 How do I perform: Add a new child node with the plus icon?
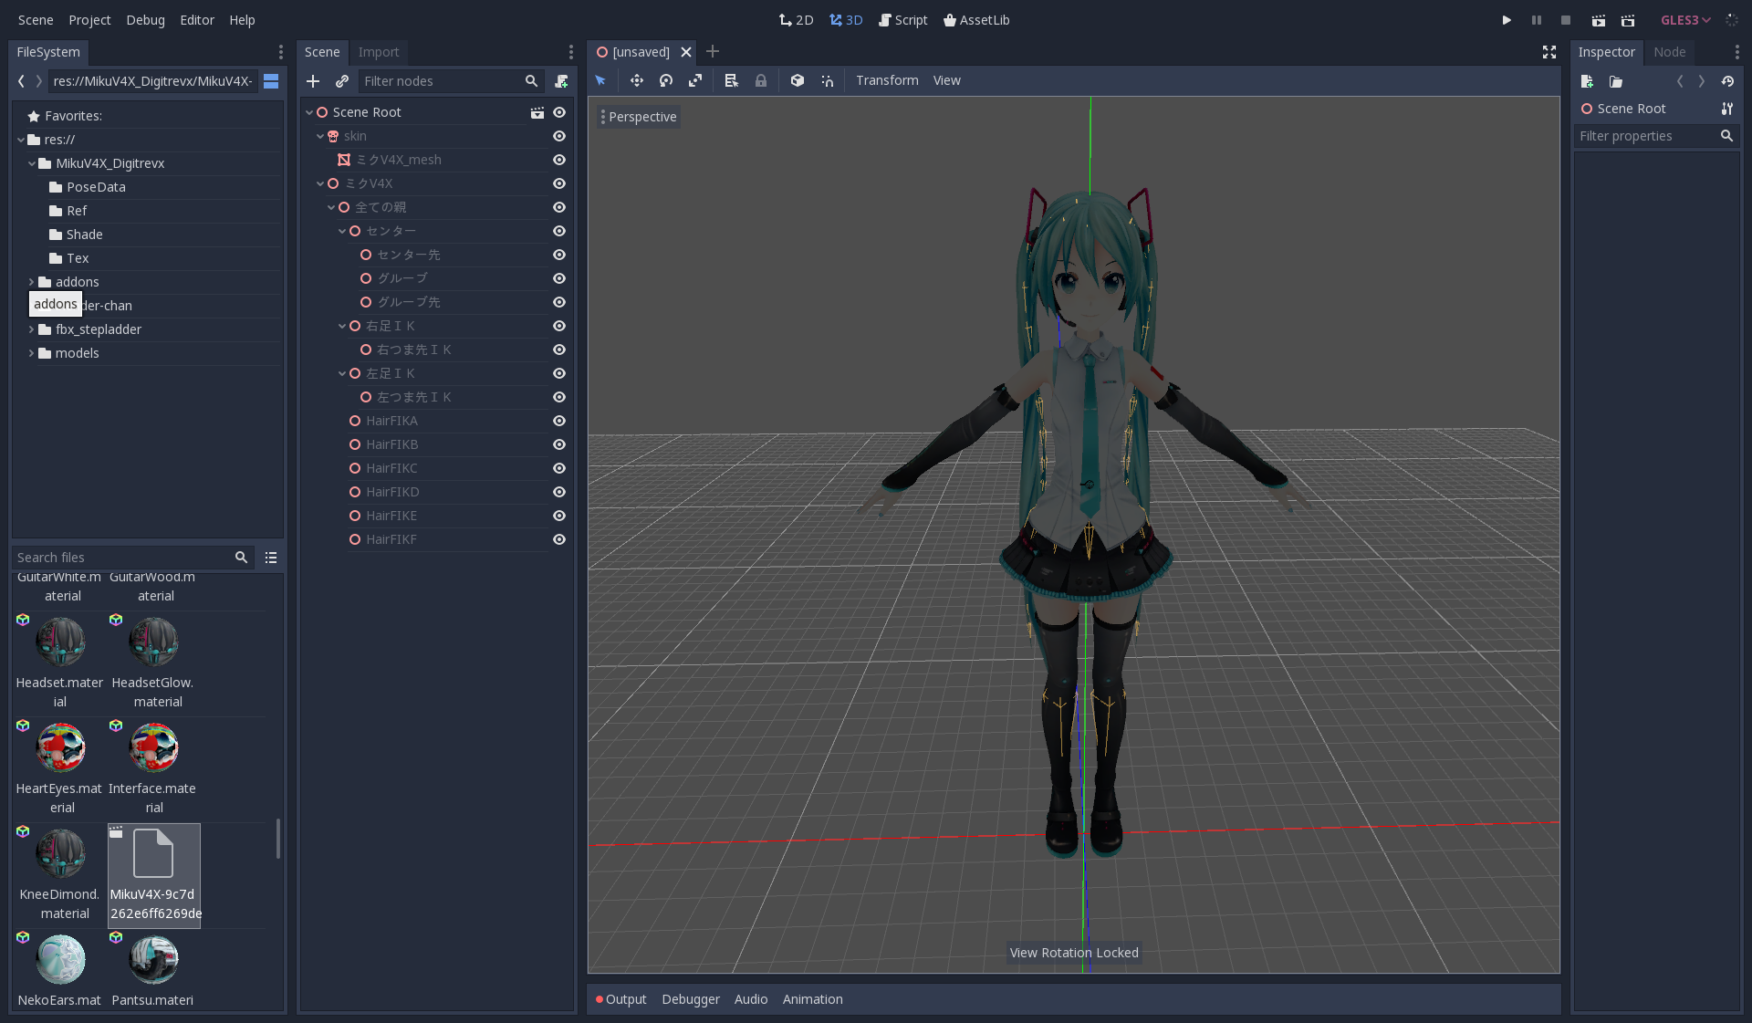coord(313,81)
